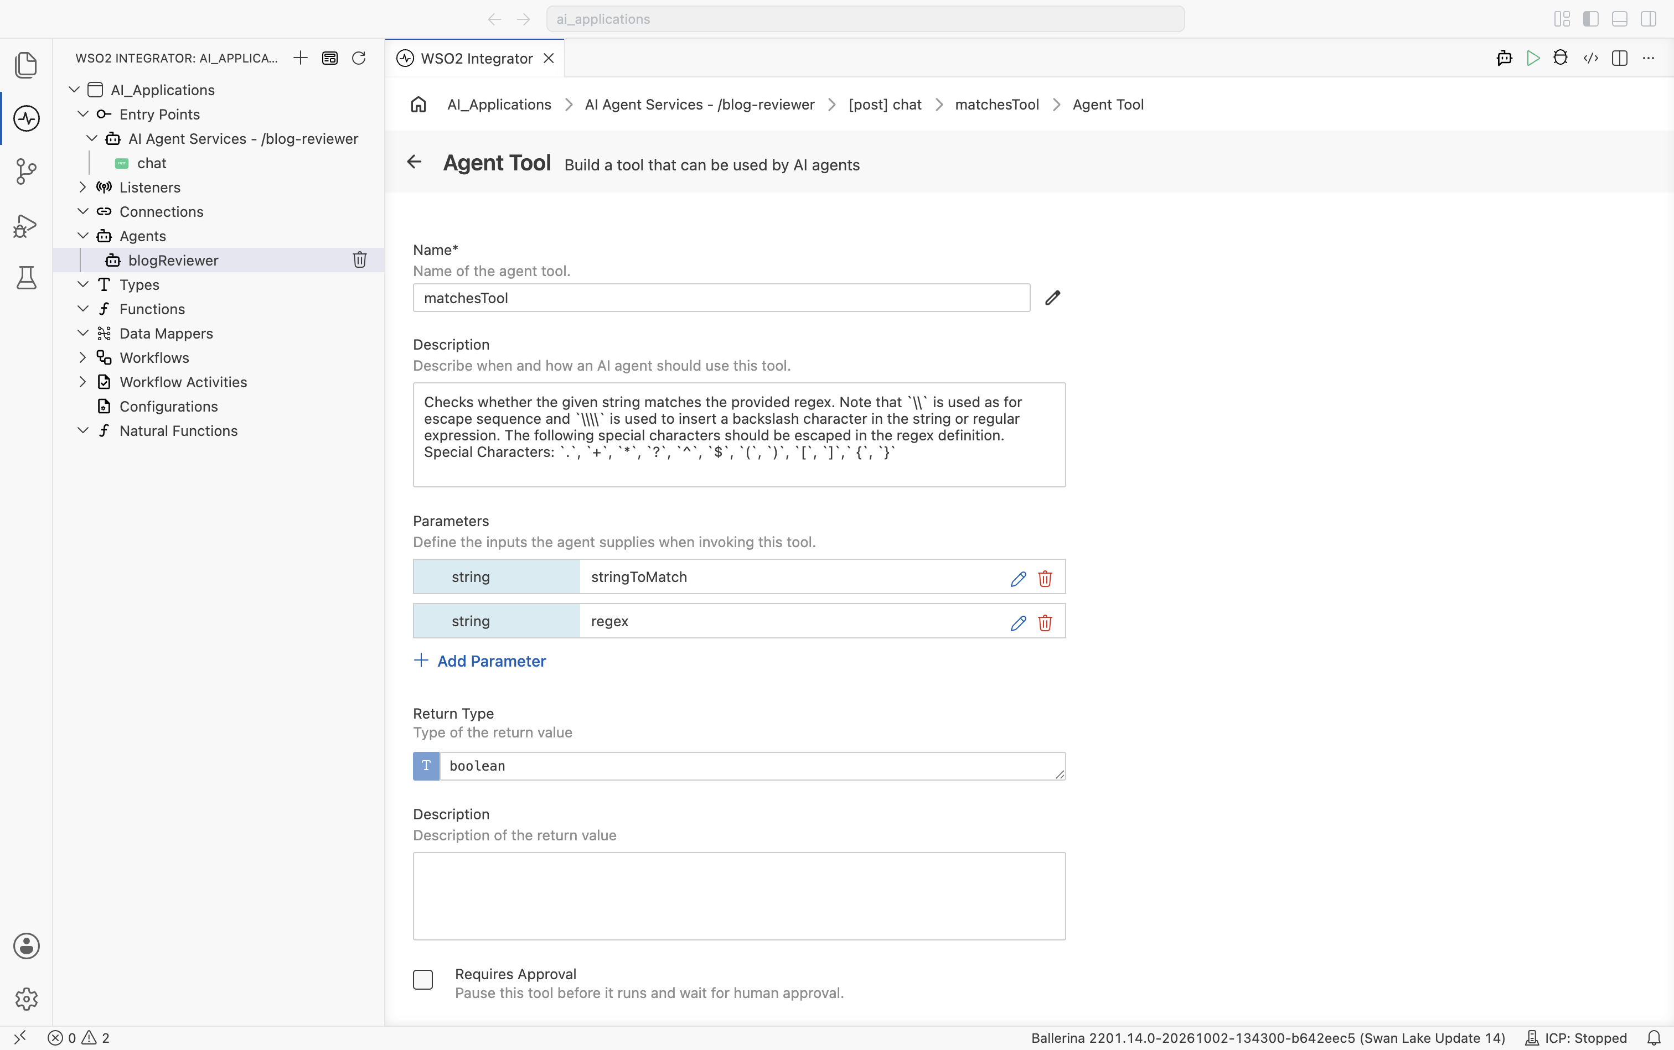
Task: Go back from Agent Tool form
Action: pyautogui.click(x=414, y=162)
